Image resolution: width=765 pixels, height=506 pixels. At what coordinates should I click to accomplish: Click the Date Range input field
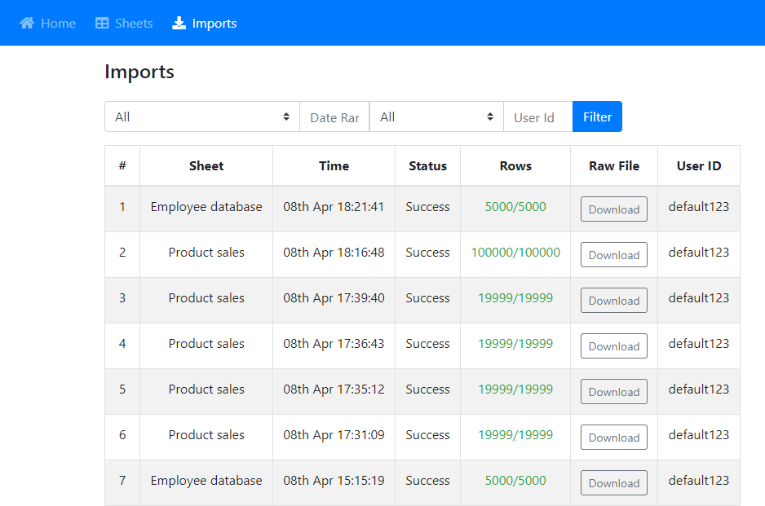[334, 117]
